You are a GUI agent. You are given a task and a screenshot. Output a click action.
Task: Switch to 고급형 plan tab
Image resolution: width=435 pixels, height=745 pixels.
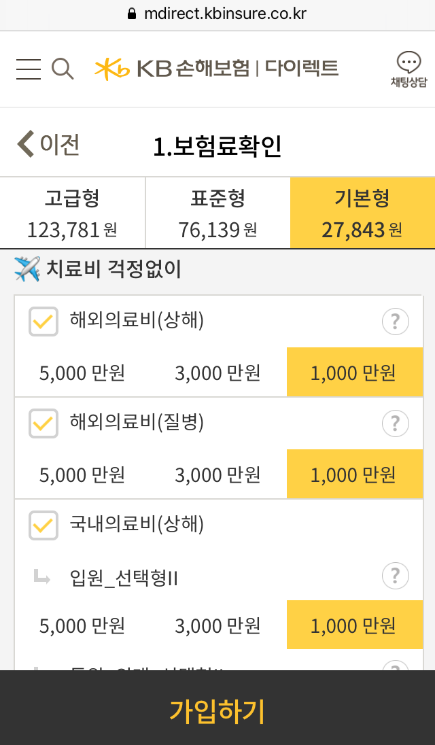click(72, 213)
